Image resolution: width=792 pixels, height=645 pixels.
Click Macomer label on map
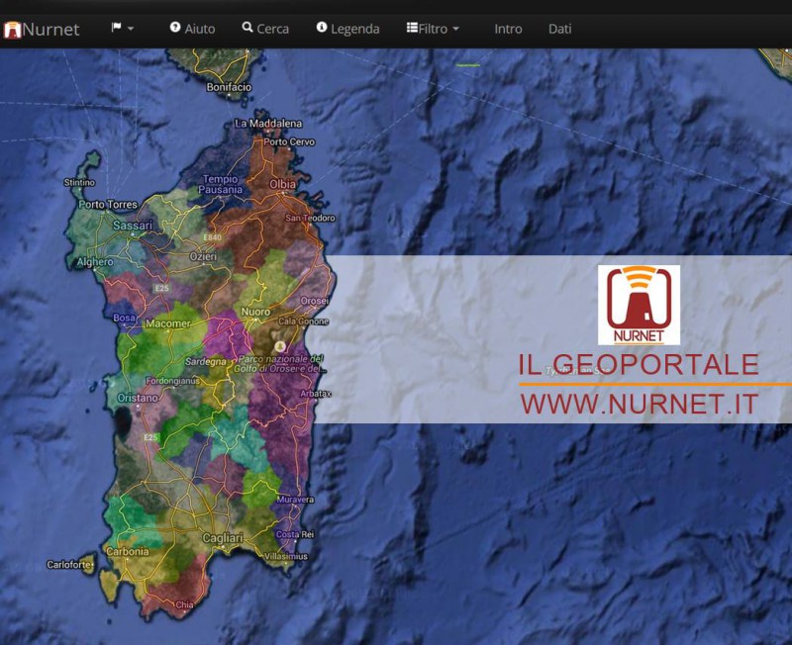168,323
